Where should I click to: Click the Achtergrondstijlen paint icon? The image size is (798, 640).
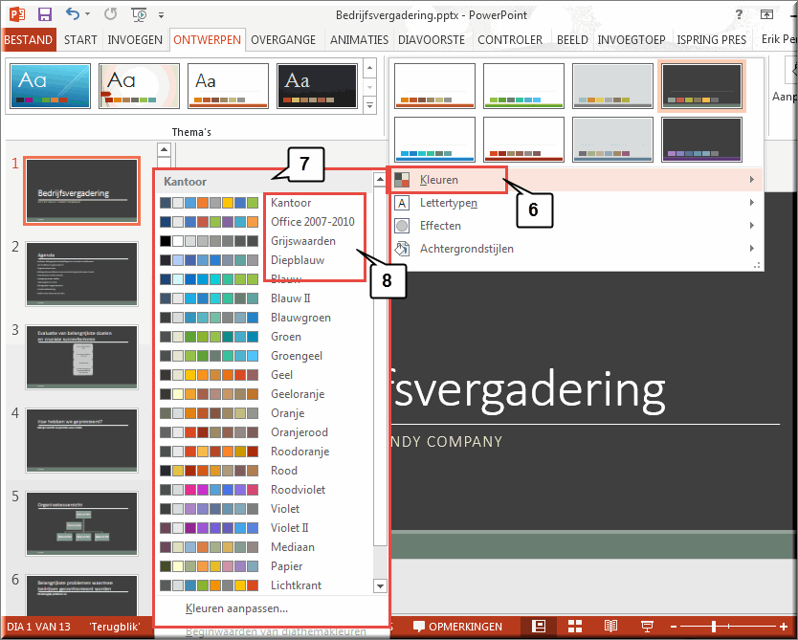pyautogui.click(x=402, y=249)
